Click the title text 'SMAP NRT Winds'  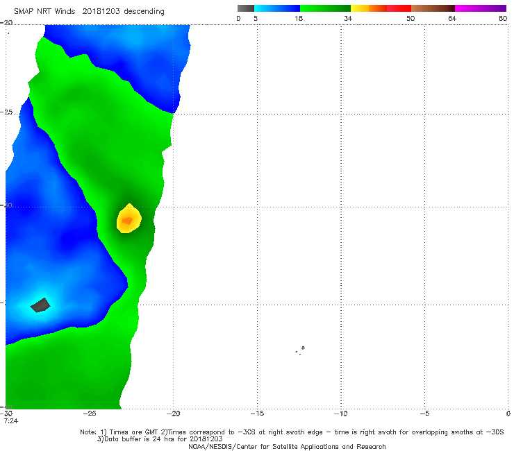[44, 11]
